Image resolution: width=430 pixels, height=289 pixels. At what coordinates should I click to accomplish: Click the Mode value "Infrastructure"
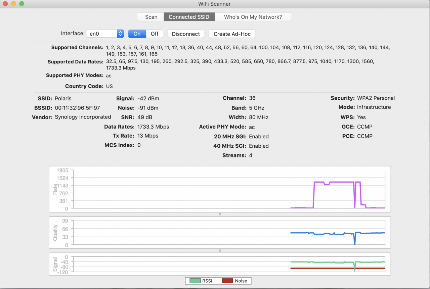(374, 107)
